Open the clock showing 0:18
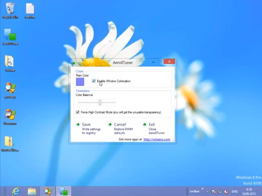This screenshot has width=262, height=196. 249,192
